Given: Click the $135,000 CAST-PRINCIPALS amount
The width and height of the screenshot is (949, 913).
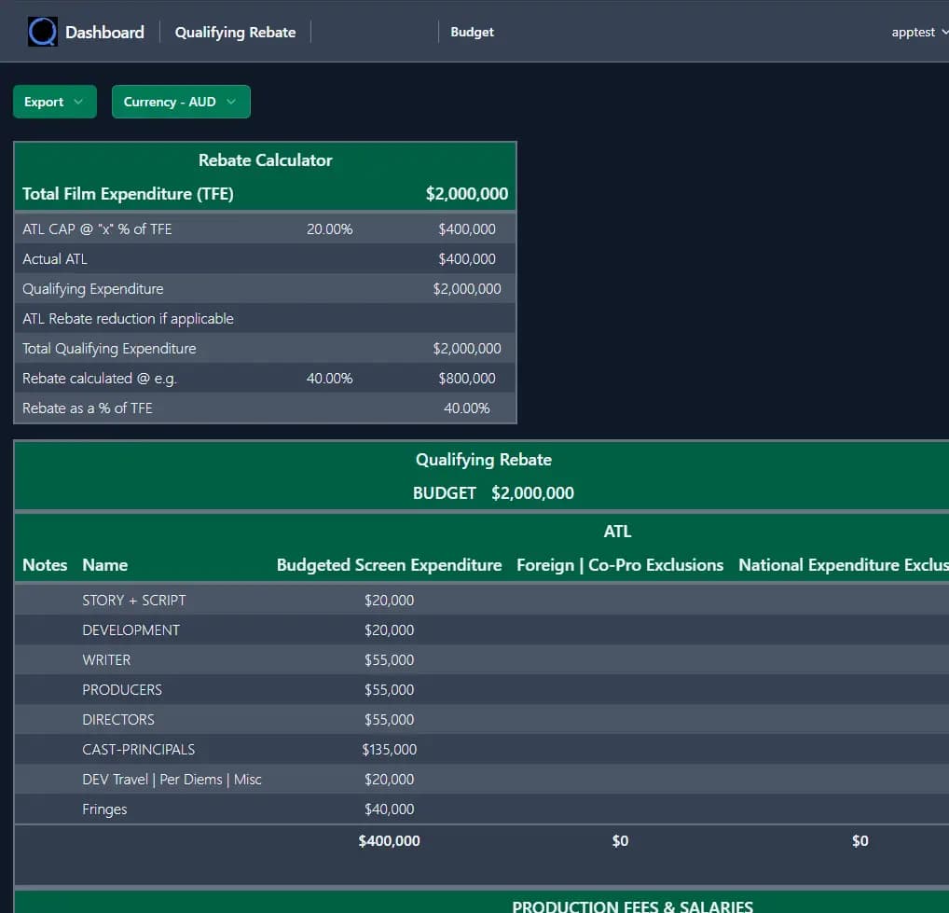Looking at the screenshot, I should (389, 750).
